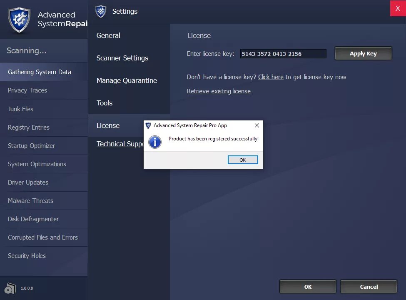Select Registry Entries in sidebar
Screen dimensions: 406x300
(44, 127)
